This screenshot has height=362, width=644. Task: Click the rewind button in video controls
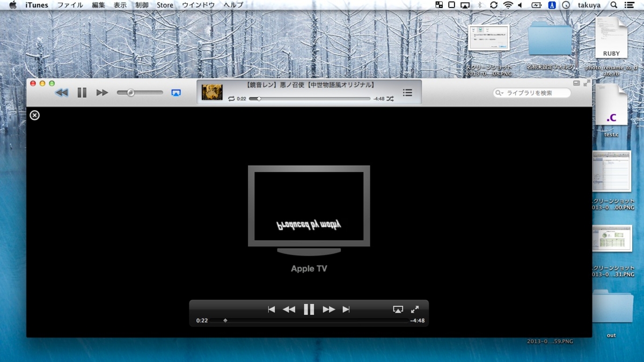289,309
